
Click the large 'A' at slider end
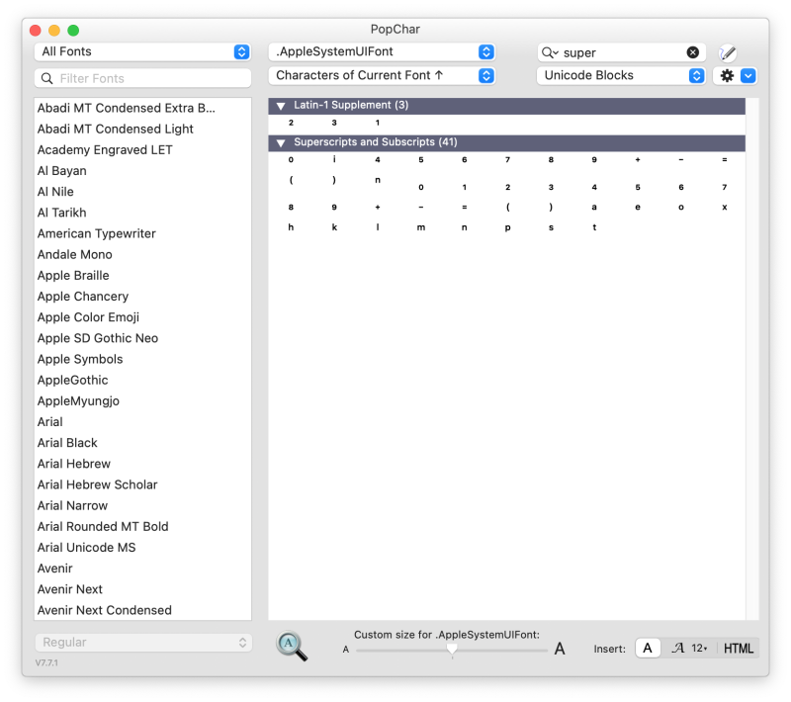pyautogui.click(x=560, y=649)
